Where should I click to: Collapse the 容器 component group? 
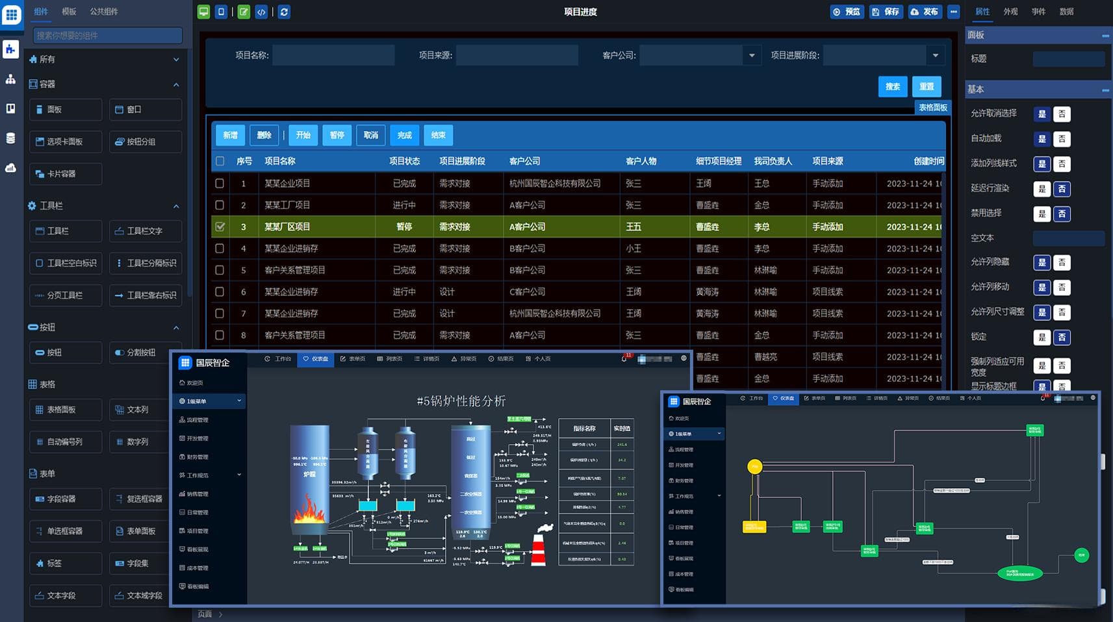pyautogui.click(x=176, y=84)
